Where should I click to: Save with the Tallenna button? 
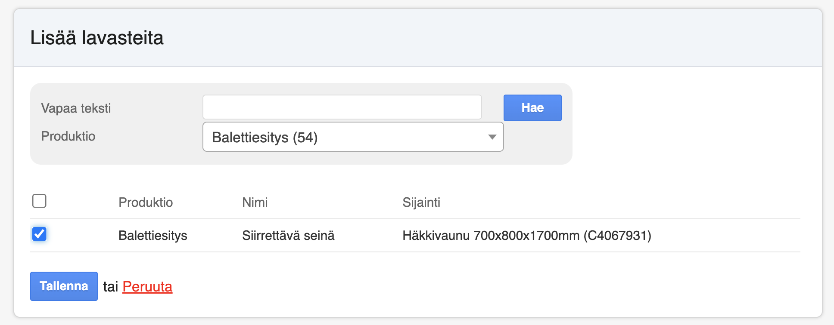(x=64, y=286)
